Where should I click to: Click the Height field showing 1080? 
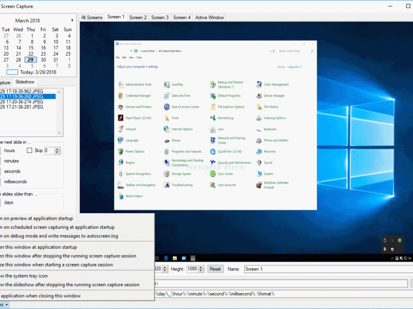pos(192,269)
